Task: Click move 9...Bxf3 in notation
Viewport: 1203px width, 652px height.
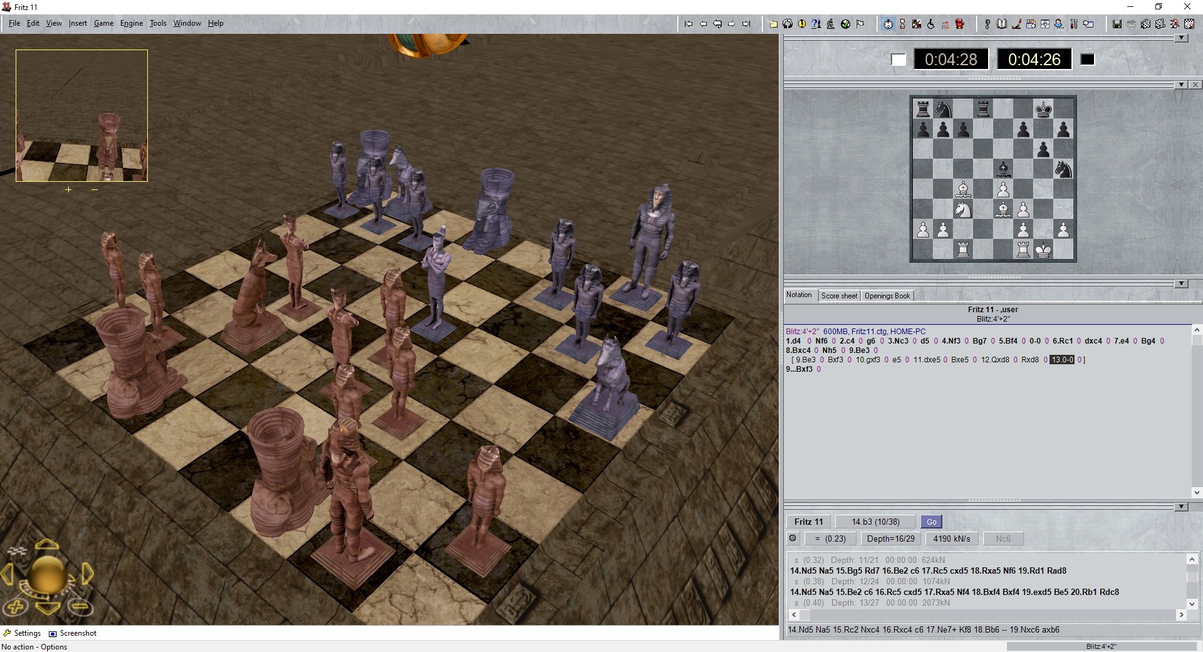Action: tap(799, 369)
